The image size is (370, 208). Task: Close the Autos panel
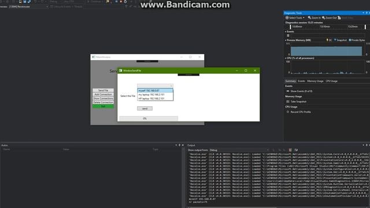[183, 145]
